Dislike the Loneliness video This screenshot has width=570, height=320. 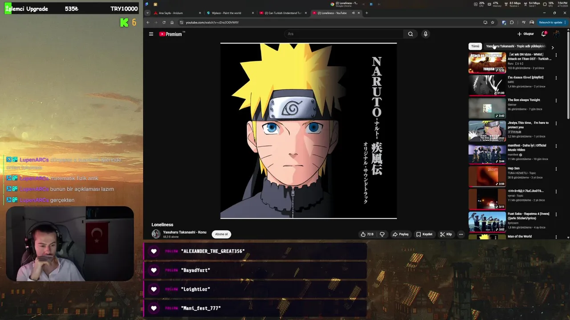coord(382,234)
